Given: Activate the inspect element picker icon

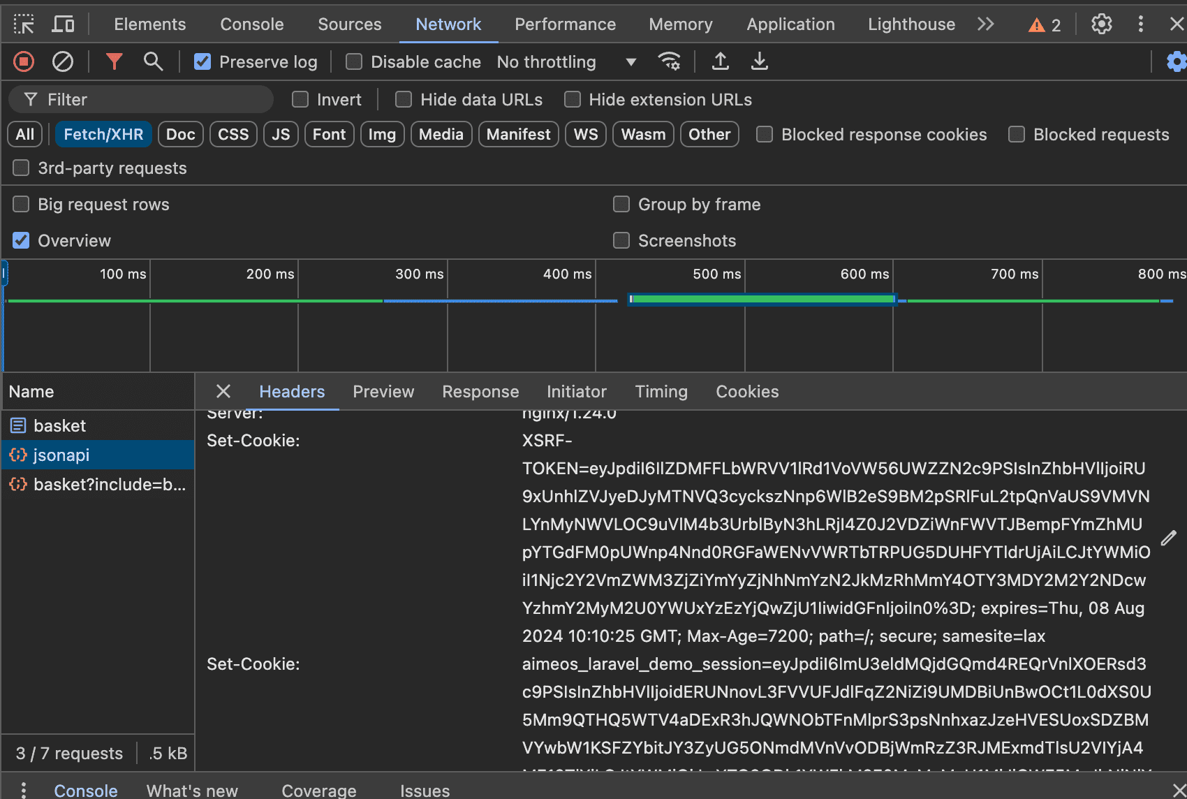Looking at the screenshot, I should point(24,24).
